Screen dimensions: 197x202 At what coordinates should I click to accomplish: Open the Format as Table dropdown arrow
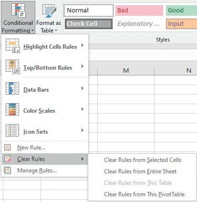tap(56, 31)
